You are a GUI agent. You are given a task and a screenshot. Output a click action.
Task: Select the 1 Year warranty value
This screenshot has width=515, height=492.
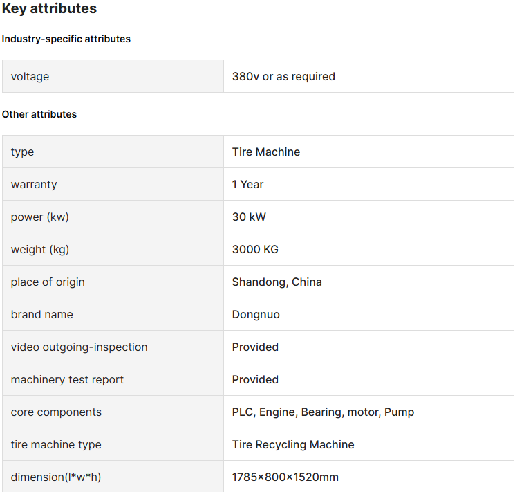pyautogui.click(x=247, y=184)
